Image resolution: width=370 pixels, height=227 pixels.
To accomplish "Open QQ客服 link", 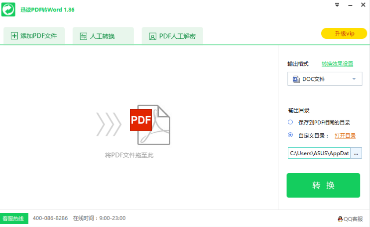I will (350, 219).
